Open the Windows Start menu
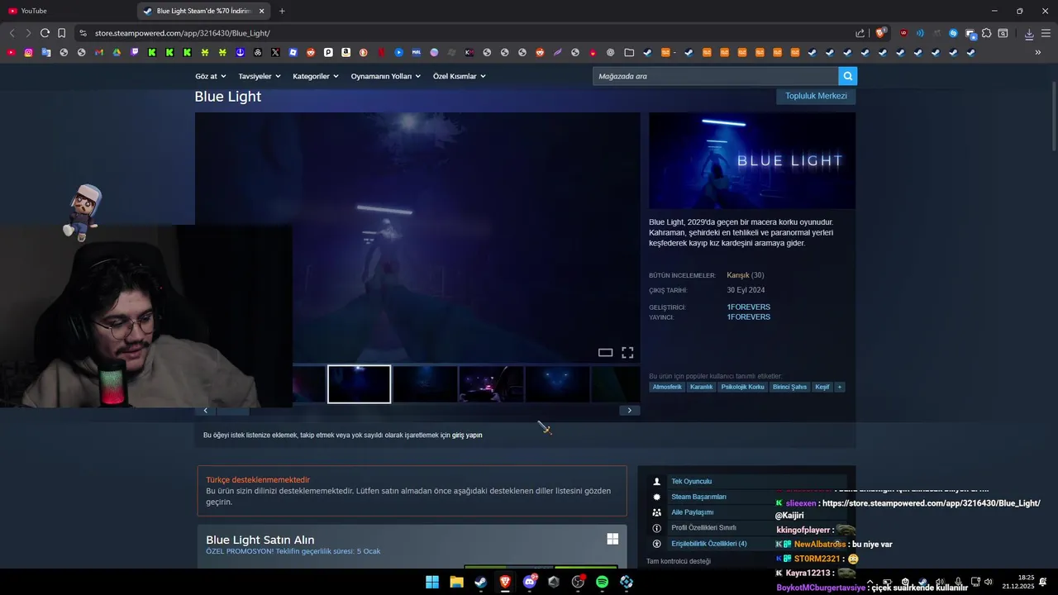Image resolution: width=1058 pixels, height=595 pixels. pyautogui.click(x=432, y=582)
